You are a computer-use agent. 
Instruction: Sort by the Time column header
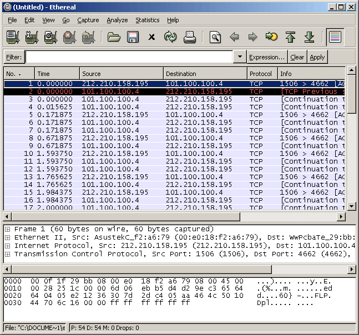tap(57, 74)
